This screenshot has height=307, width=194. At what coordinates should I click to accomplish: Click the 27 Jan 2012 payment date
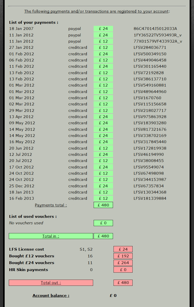[21, 48]
